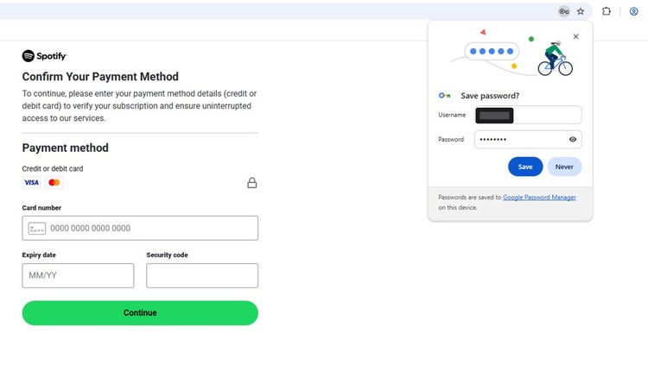Click the green Continue button

tap(140, 312)
